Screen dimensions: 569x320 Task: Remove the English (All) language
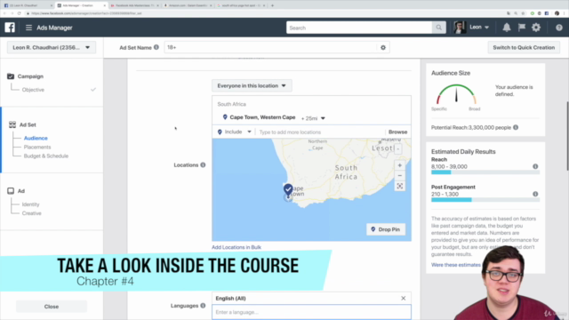tap(403, 299)
